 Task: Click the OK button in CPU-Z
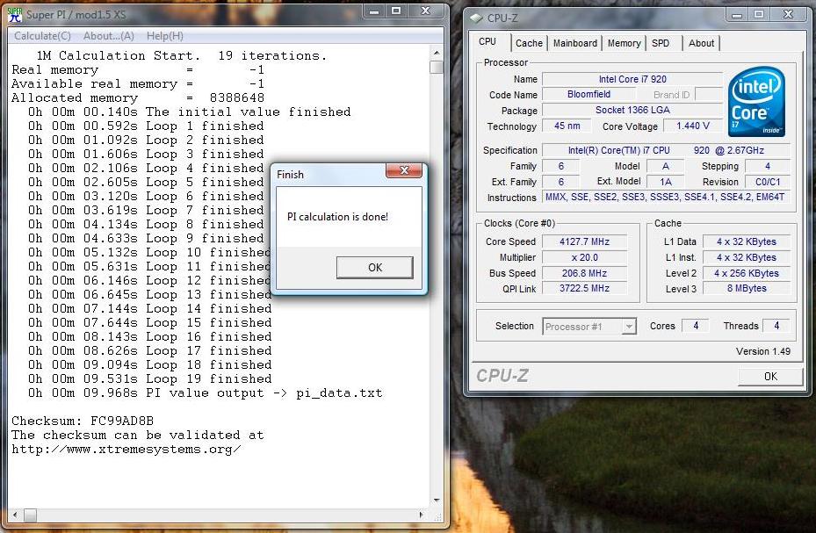click(770, 376)
